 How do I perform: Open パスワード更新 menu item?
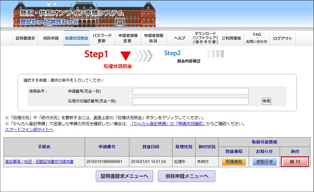coord(102,38)
